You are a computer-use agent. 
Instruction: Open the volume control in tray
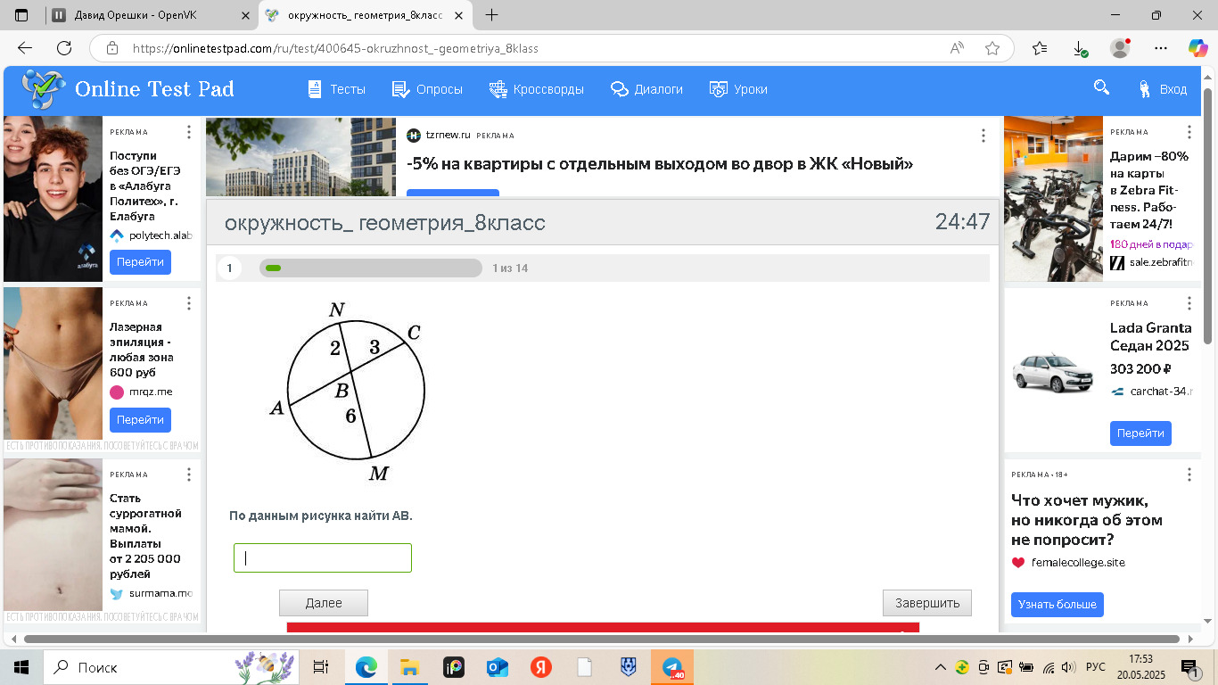[x=1069, y=667]
